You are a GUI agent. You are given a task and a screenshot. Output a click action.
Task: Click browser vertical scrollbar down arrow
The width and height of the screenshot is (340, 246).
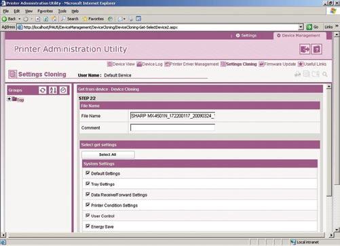coord(337,230)
